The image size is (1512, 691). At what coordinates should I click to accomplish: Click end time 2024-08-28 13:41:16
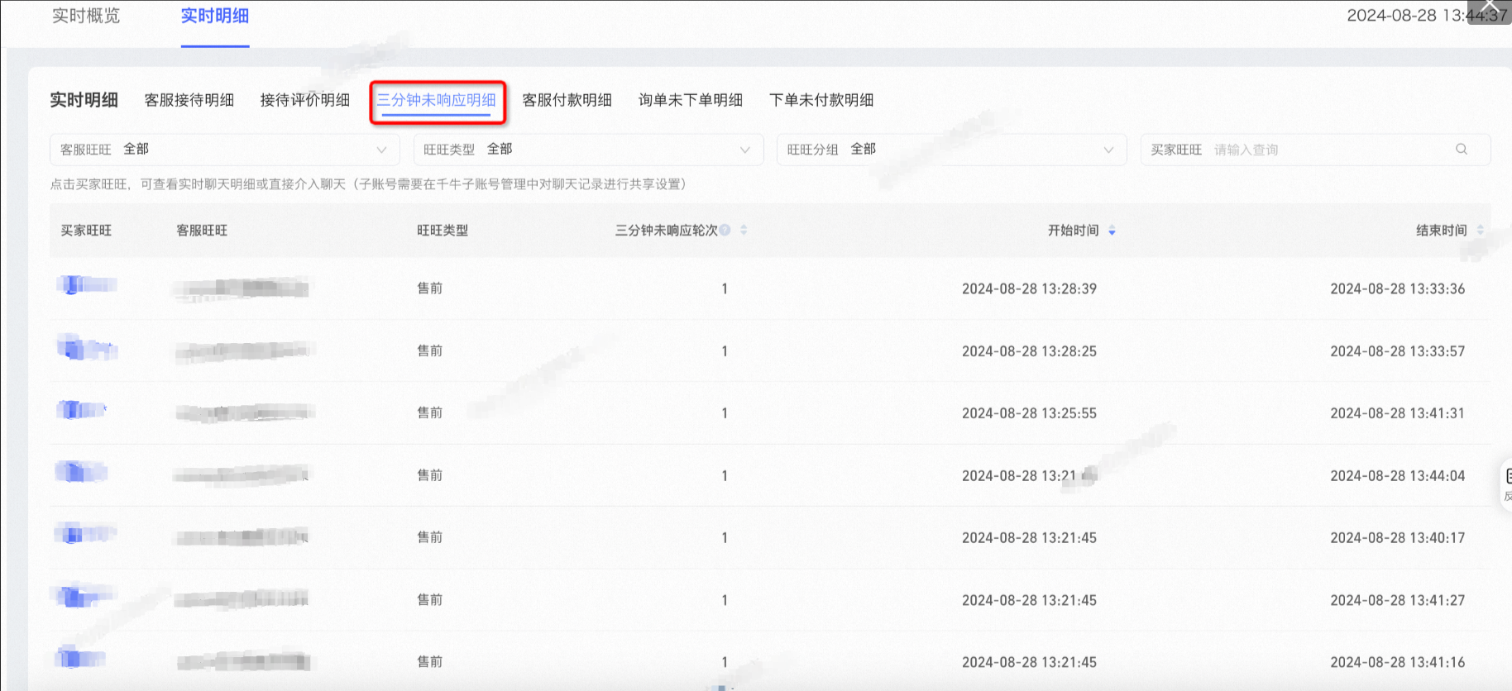pyautogui.click(x=1397, y=662)
